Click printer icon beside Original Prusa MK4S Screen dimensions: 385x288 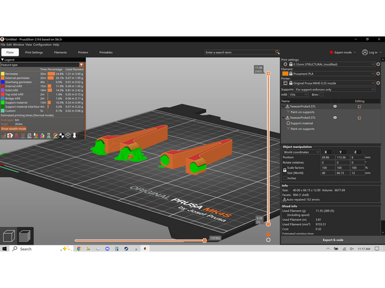[285, 83]
